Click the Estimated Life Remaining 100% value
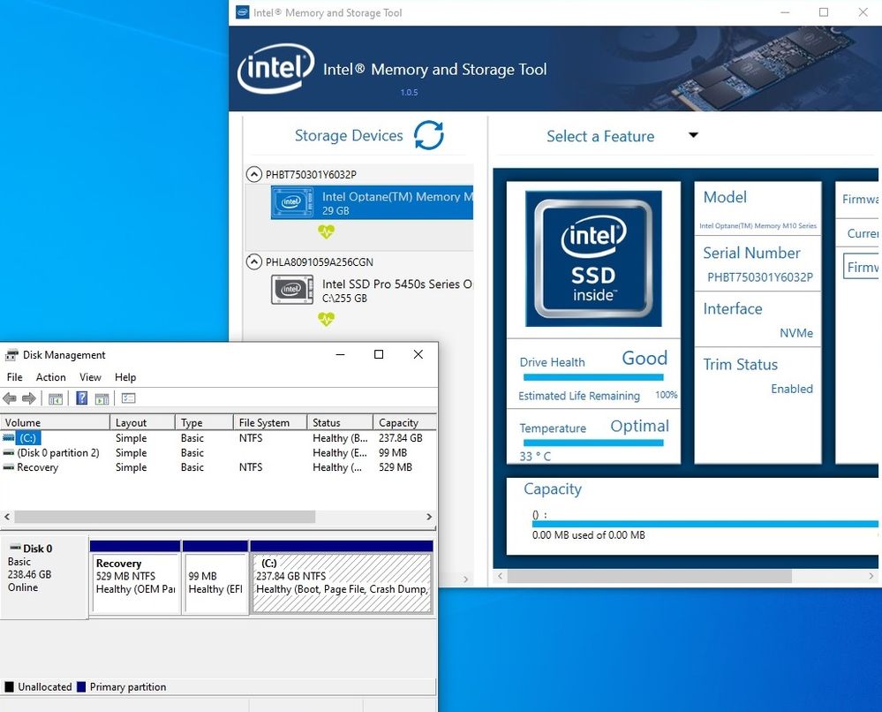 pyautogui.click(x=666, y=395)
